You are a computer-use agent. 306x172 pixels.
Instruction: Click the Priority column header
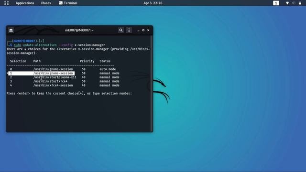coord(87,61)
